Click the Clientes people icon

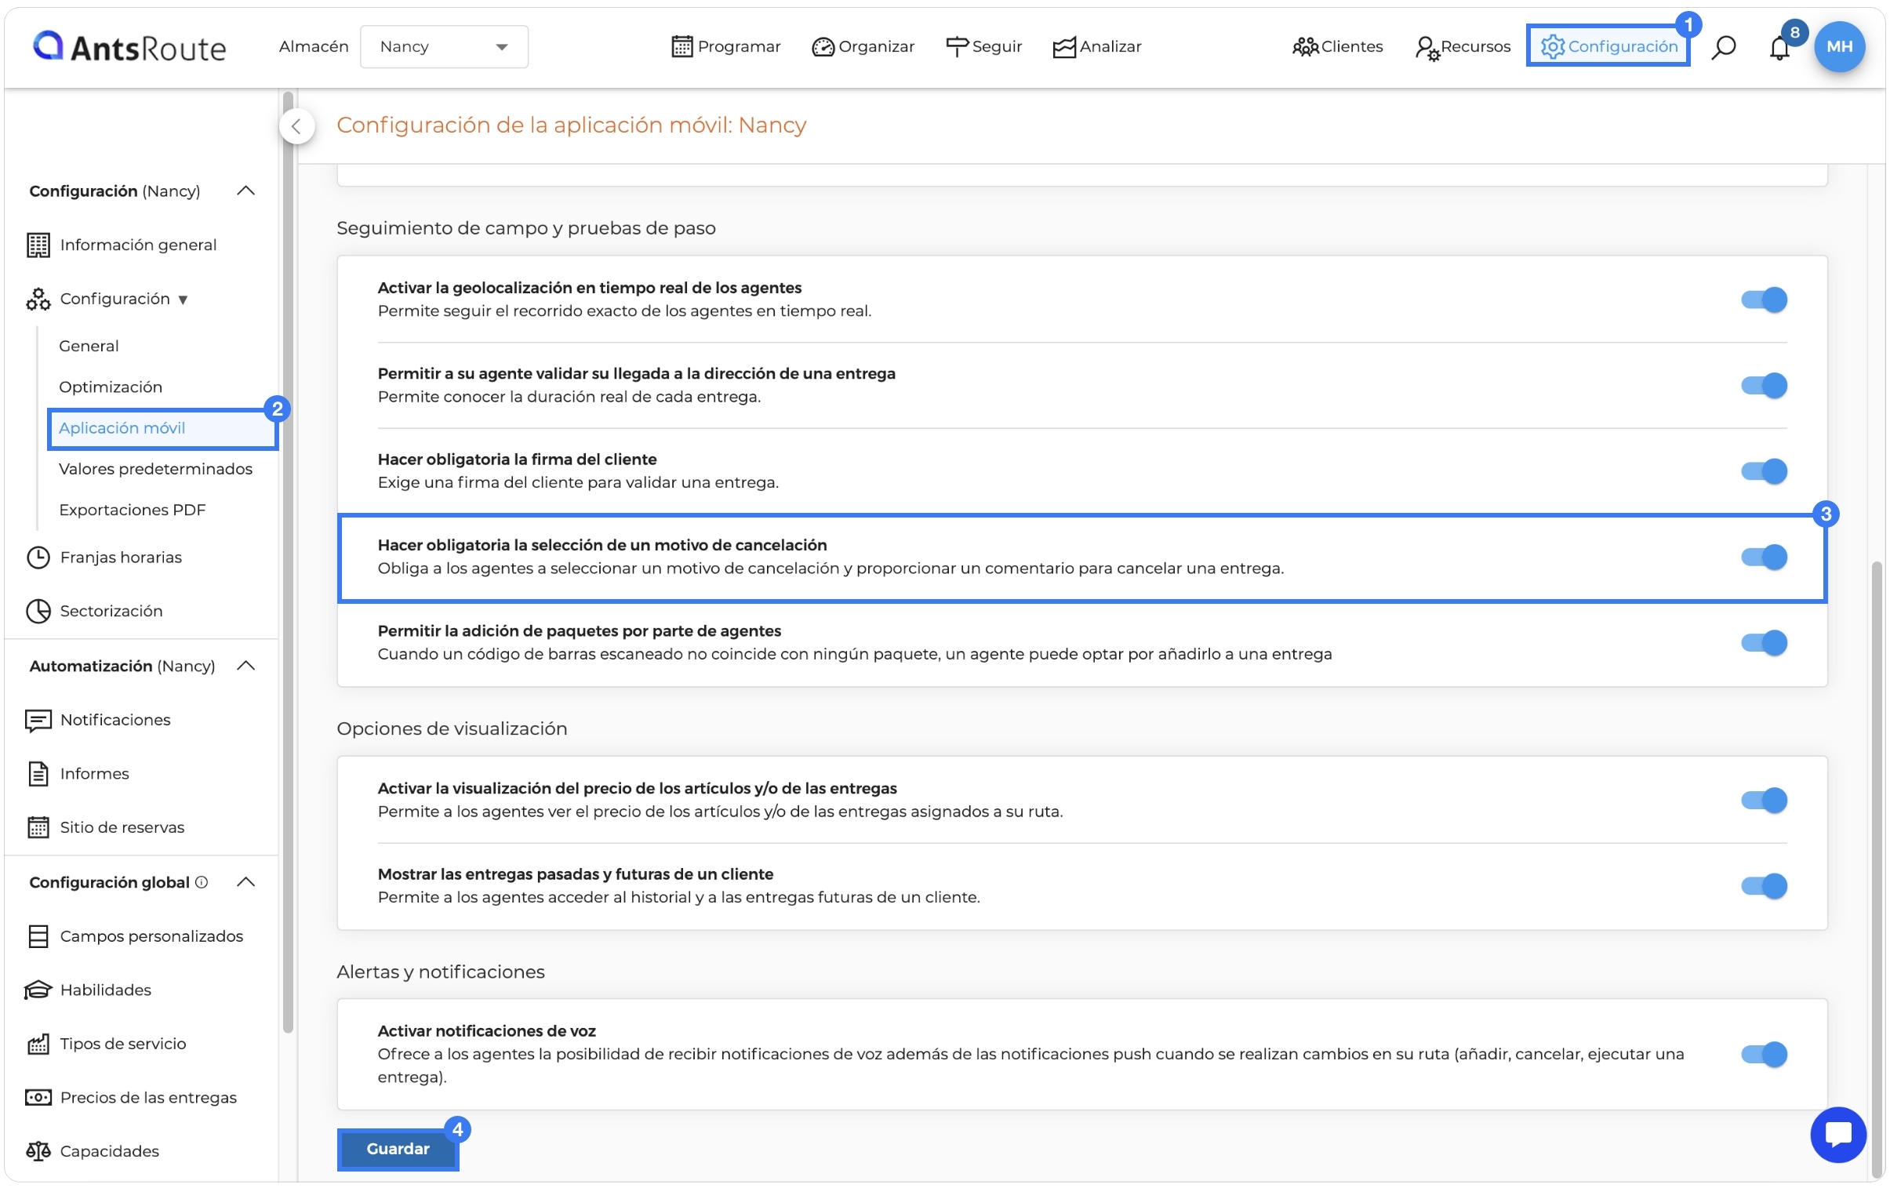(x=1305, y=47)
